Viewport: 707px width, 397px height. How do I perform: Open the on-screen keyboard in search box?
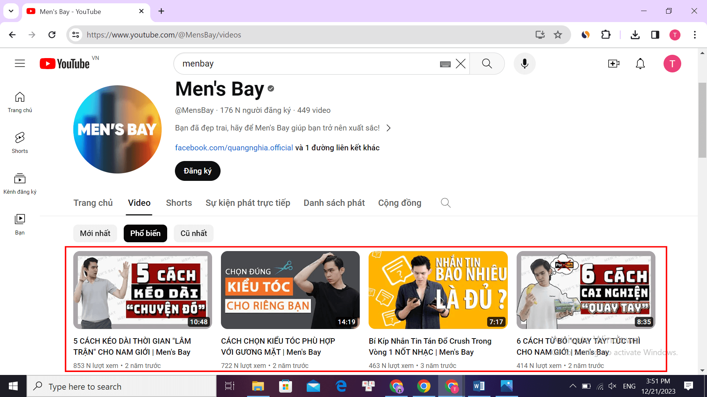pyautogui.click(x=445, y=64)
